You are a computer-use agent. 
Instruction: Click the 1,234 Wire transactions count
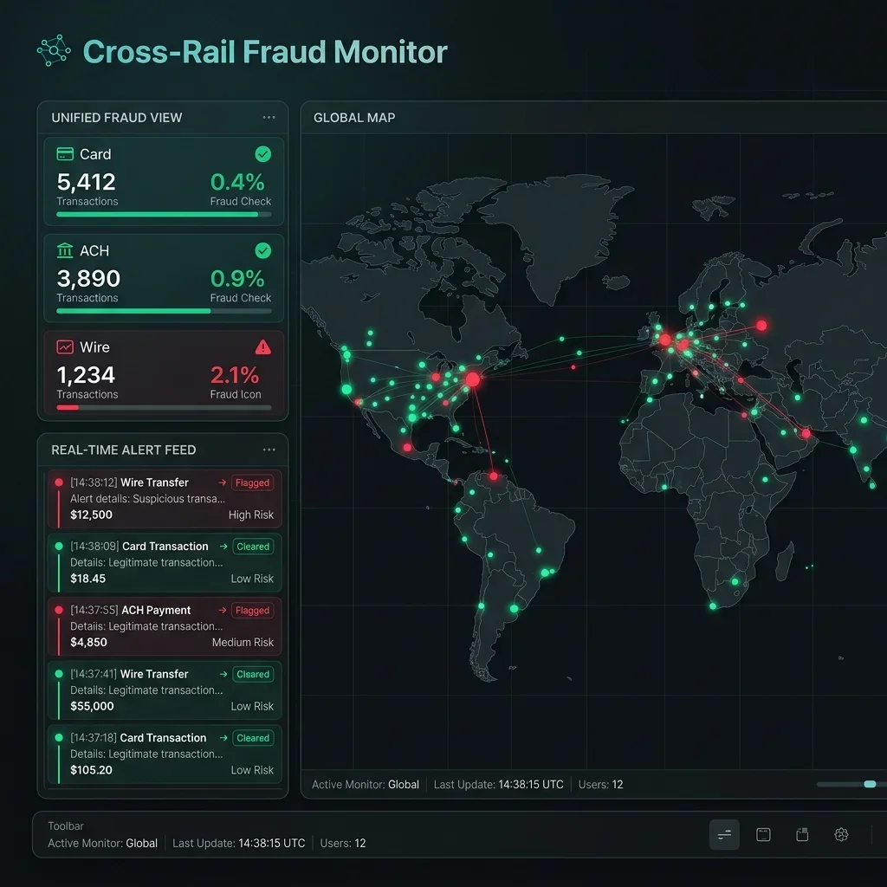(x=86, y=375)
